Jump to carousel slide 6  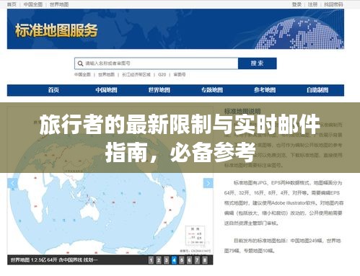pos(190,260)
